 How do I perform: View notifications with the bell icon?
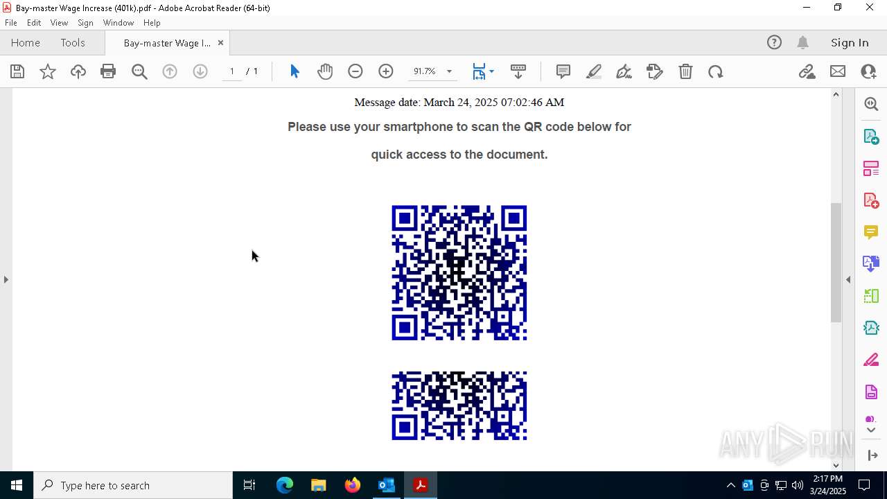pyautogui.click(x=803, y=42)
